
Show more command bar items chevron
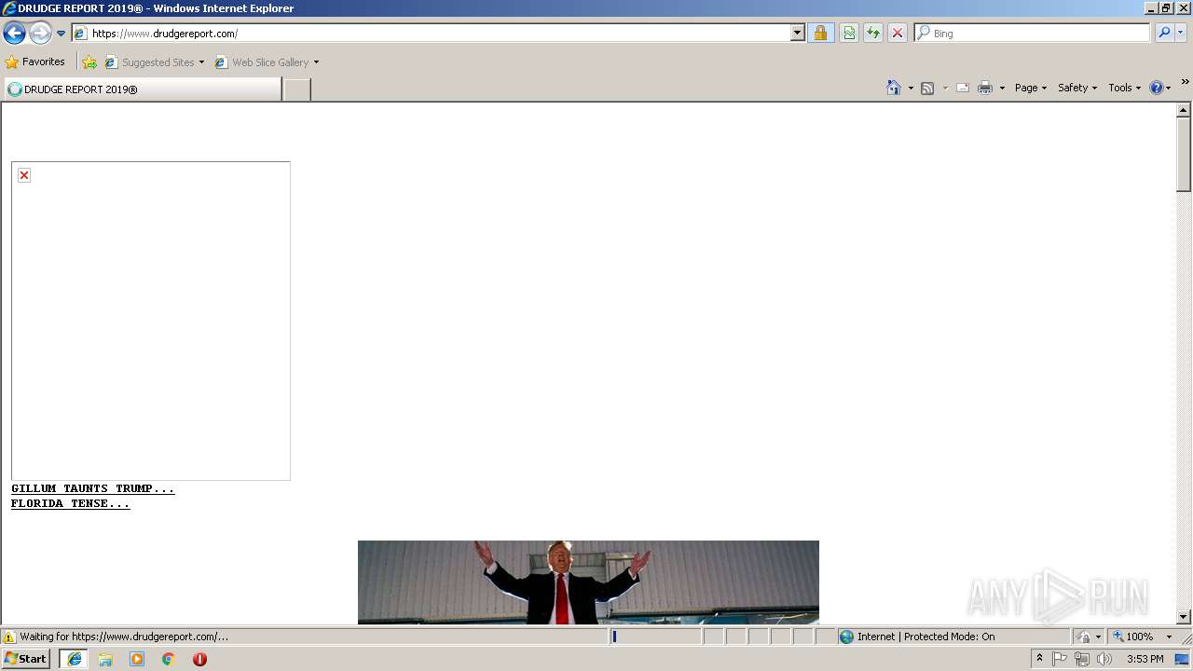[x=1185, y=82]
